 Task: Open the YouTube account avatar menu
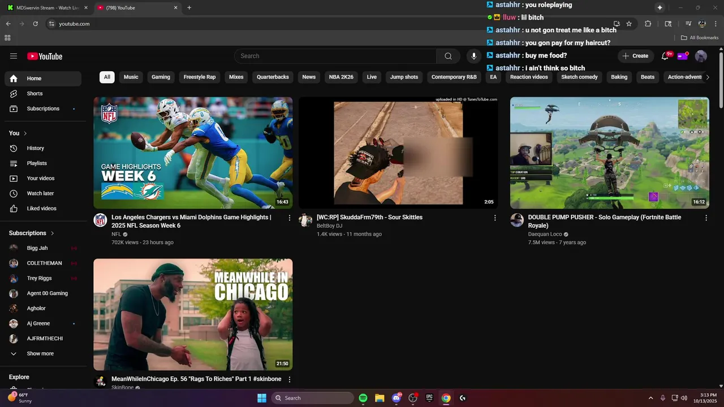click(701, 56)
